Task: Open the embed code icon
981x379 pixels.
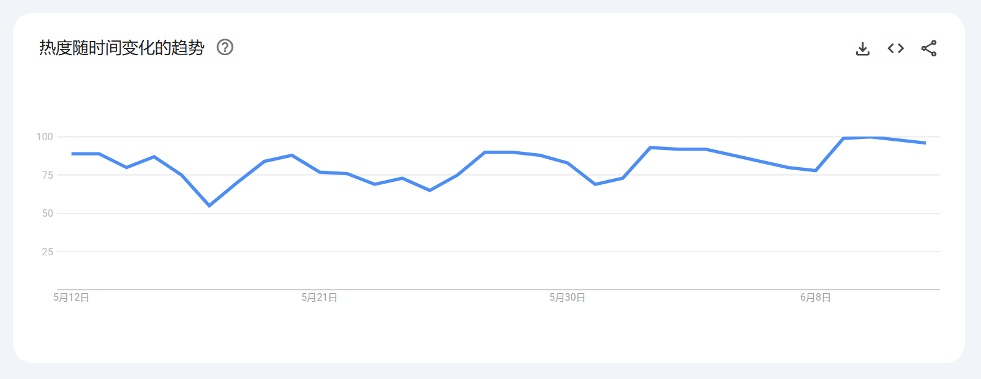Action: coord(896,48)
